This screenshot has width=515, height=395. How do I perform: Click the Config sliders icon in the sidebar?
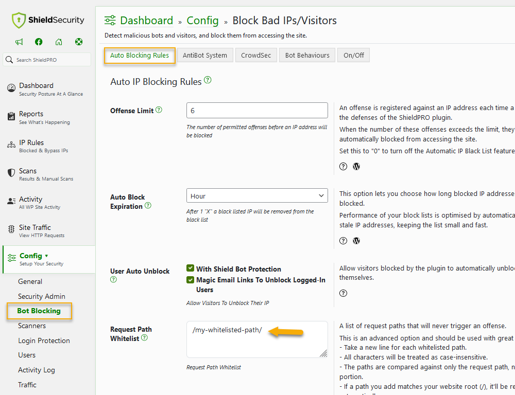[11, 258]
